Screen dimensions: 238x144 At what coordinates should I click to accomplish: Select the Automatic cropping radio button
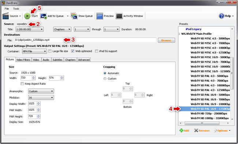[105, 73]
